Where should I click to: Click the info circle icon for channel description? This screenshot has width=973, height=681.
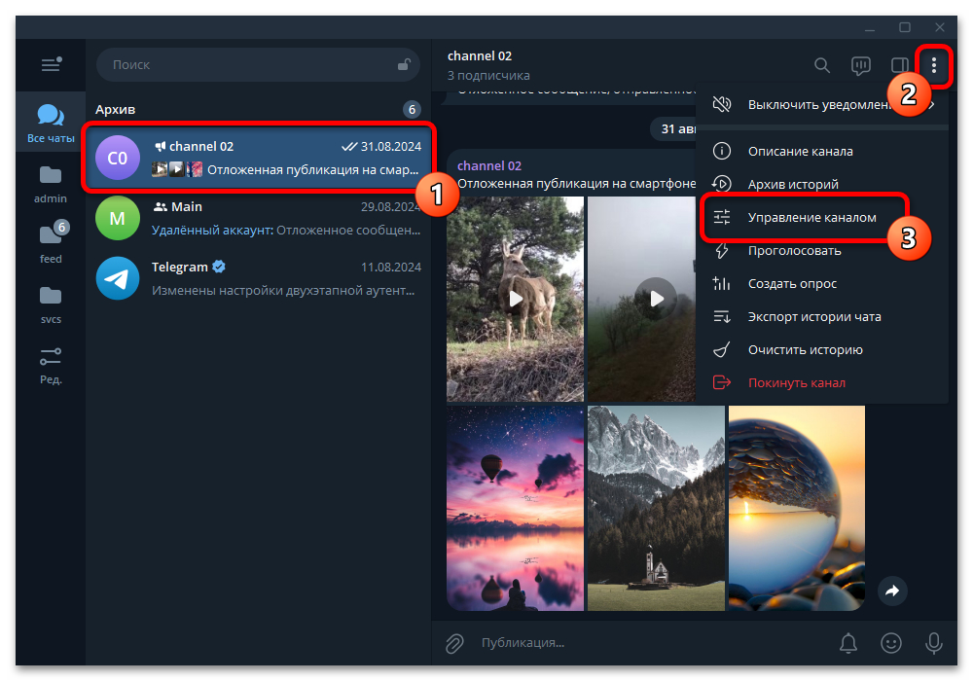(722, 151)
